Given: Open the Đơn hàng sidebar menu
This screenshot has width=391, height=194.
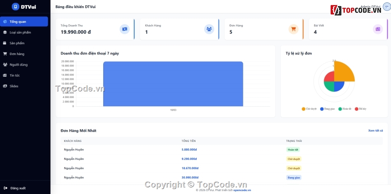Looking at the screenshot, I should pos(24,54).
